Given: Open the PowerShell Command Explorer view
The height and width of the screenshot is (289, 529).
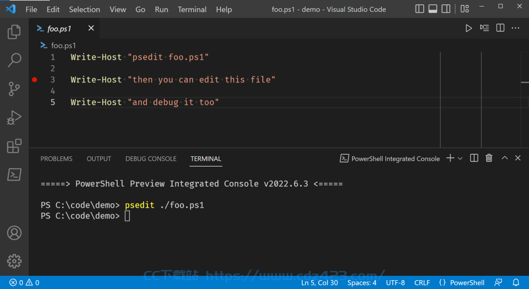Looking at the screenshot, I should (14, 174).
